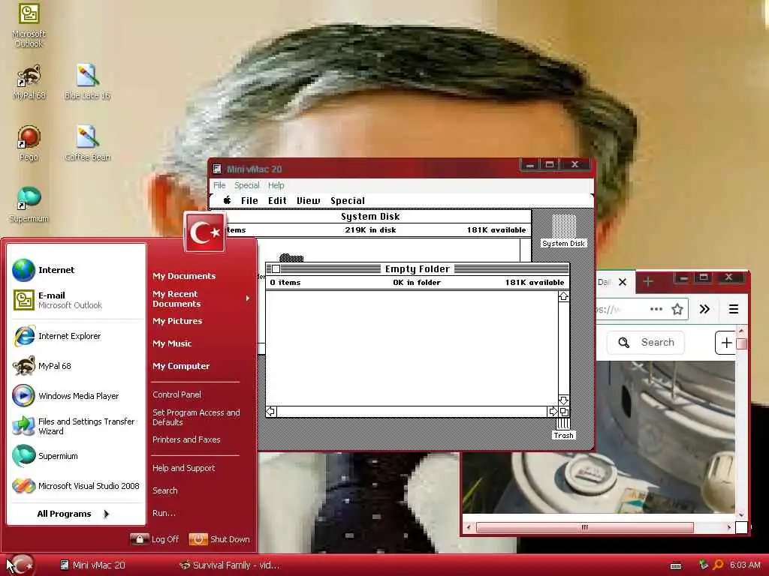The height and width of the screenshot is (576, 769).
Task: Open Mac Edit menu inside emulator
Action: (277, 200)
